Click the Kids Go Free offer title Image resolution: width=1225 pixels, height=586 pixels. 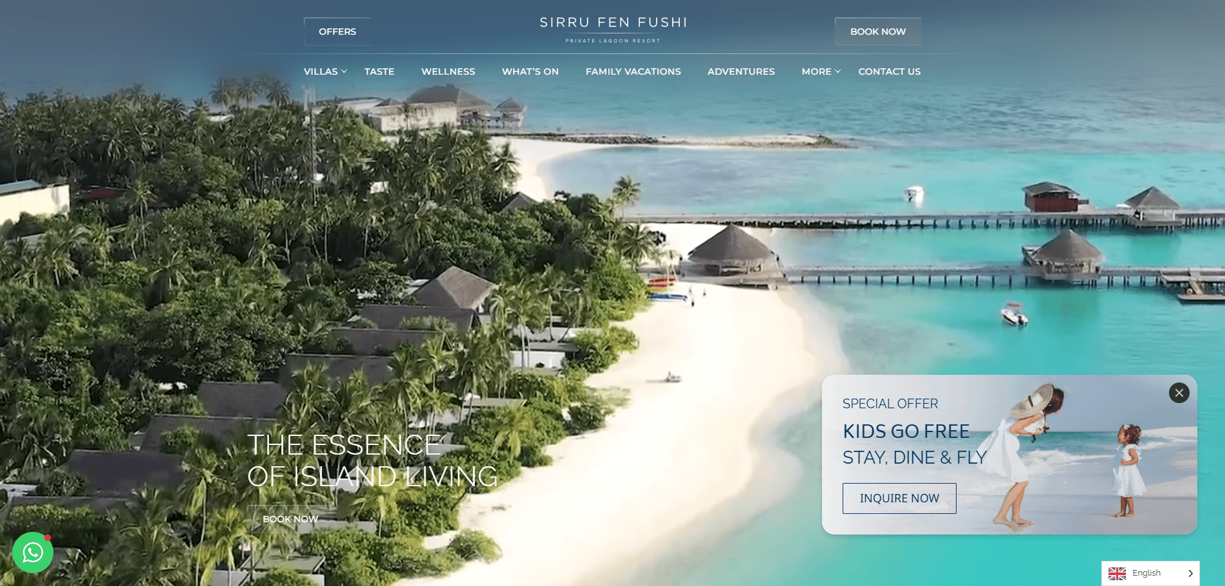click(x=906, y=431)
